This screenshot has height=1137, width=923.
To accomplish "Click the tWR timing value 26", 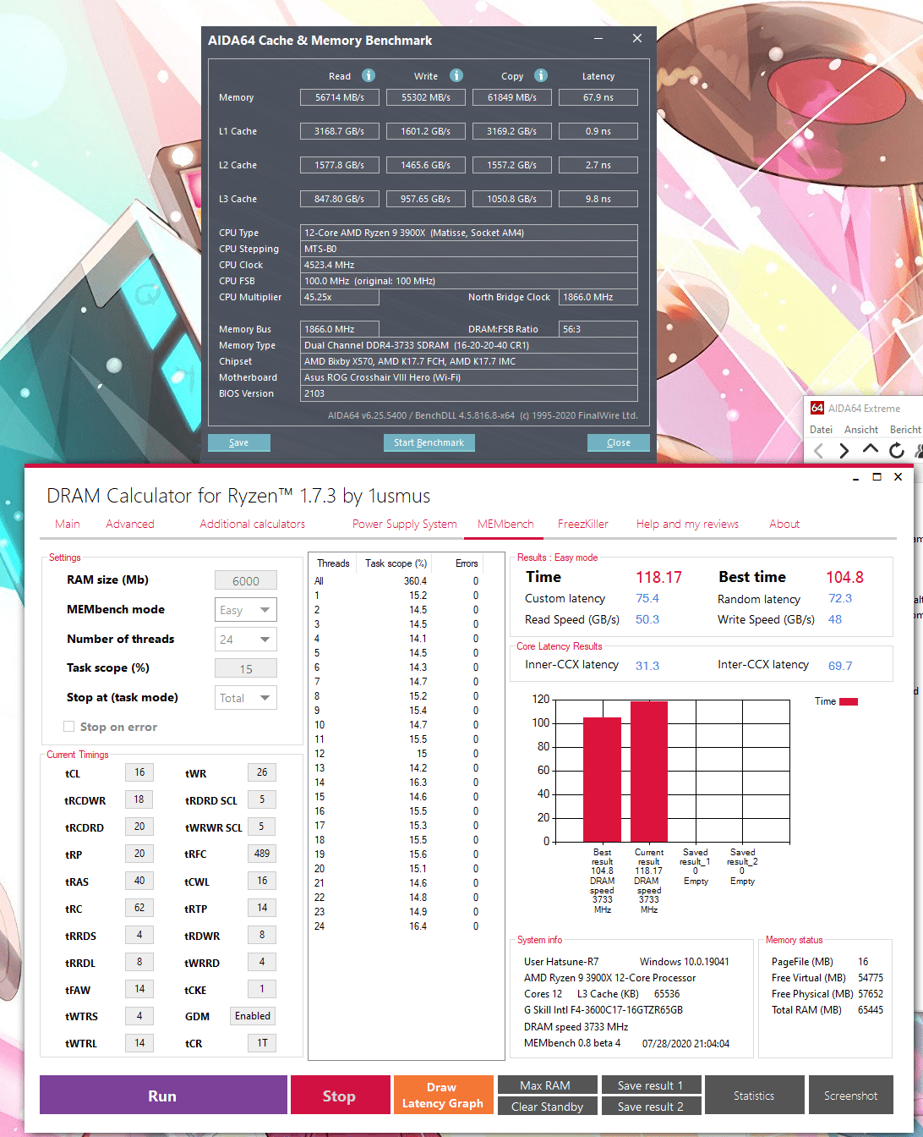I will [x=262, y=772].
